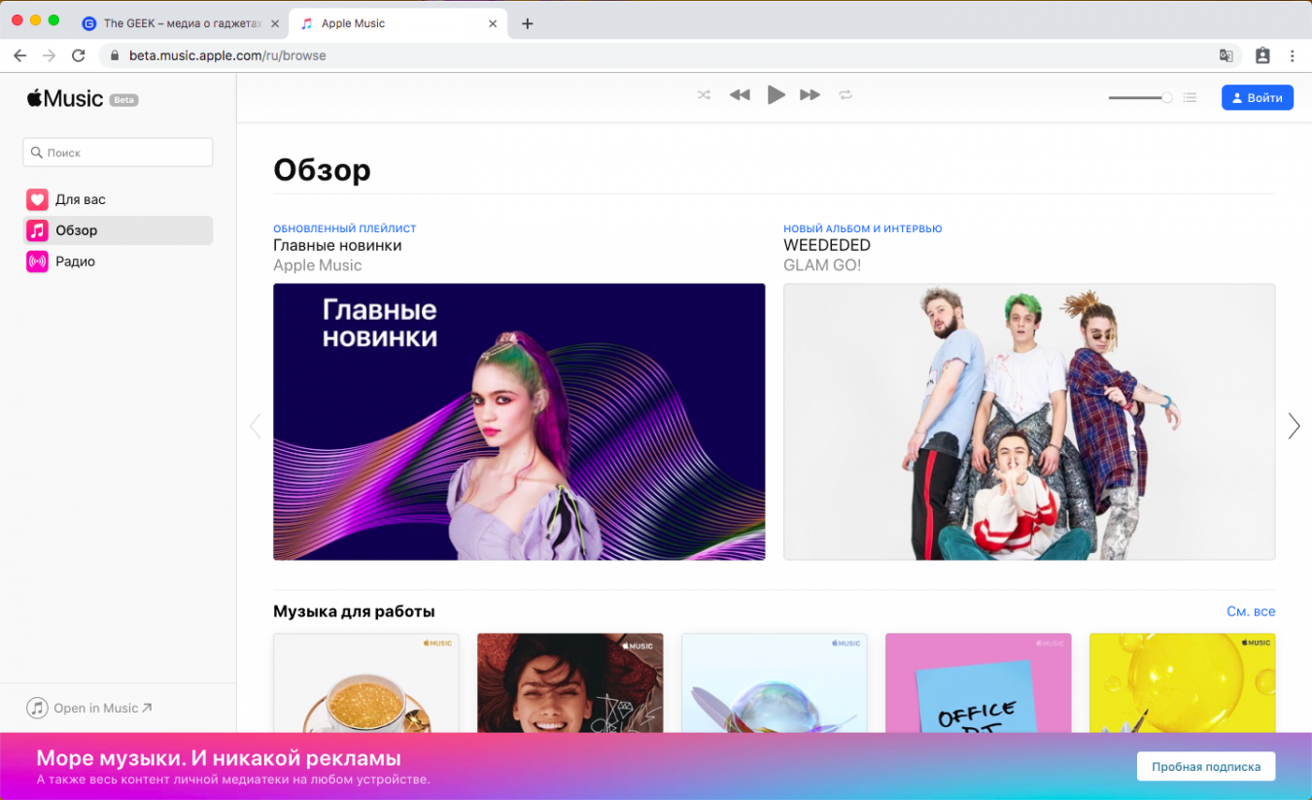Open the Office DJ playlist cover
The width and height of the screenshot is (1312, 800).
coord(979,682)
